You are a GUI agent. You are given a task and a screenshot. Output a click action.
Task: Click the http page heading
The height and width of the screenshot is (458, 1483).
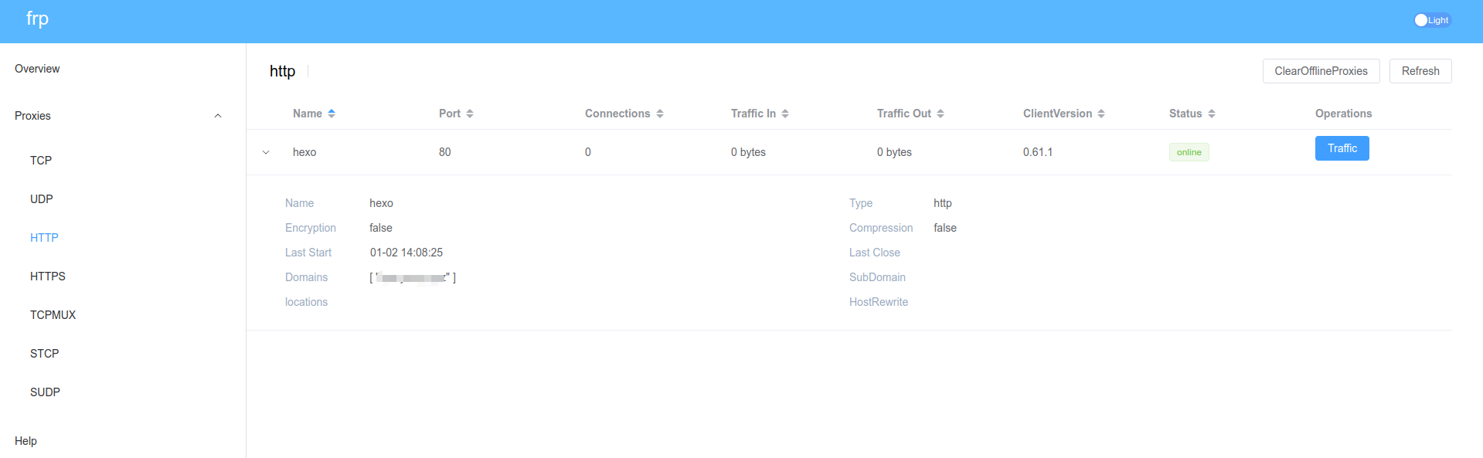[282, 71]
